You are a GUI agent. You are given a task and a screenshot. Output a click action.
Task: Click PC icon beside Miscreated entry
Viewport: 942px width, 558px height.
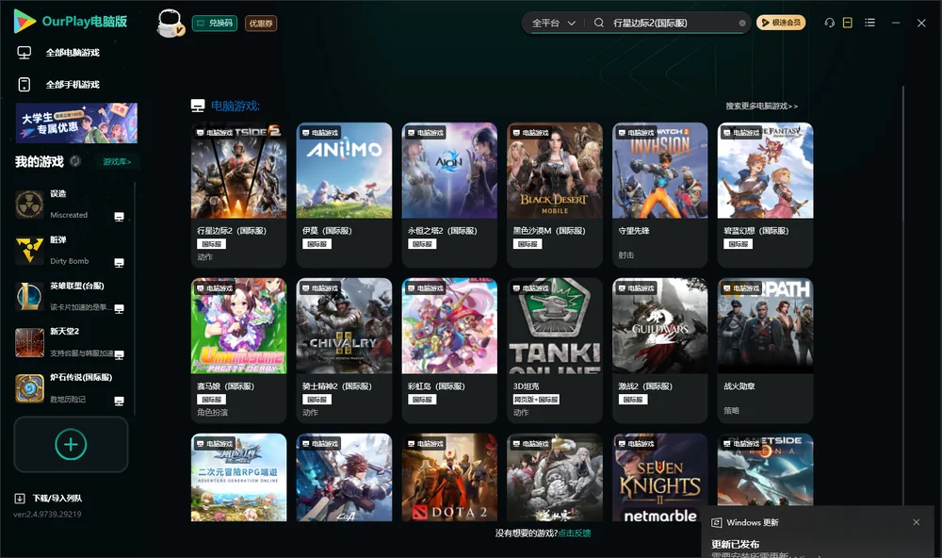[119, 217]
